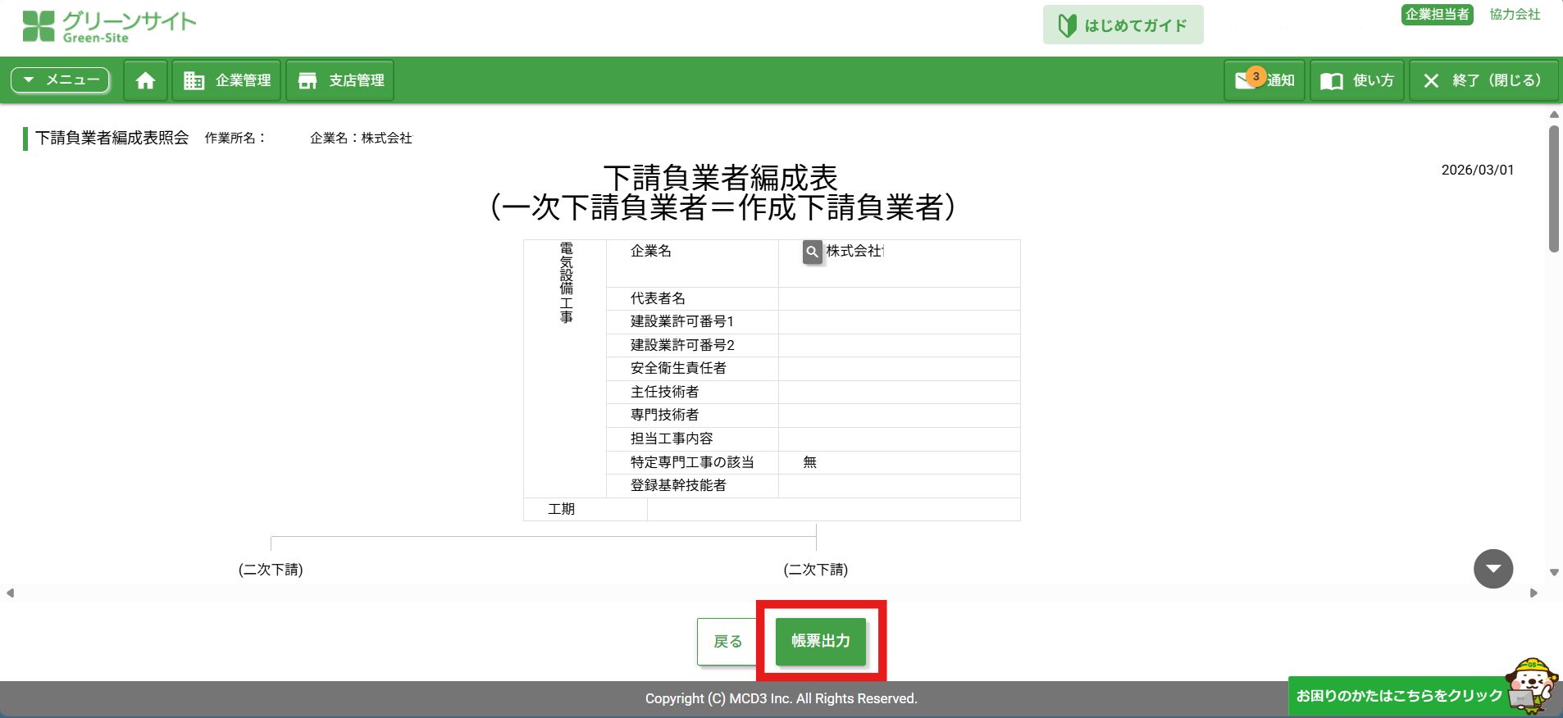Open the はじめてガイド beginner guide
Screen dimensions: 1563x718
[x=1123, y=25]
